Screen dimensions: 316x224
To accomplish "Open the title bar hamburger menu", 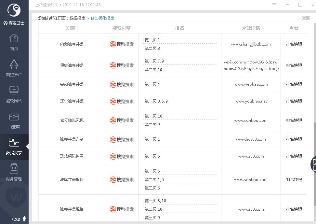I will (274, 5).
